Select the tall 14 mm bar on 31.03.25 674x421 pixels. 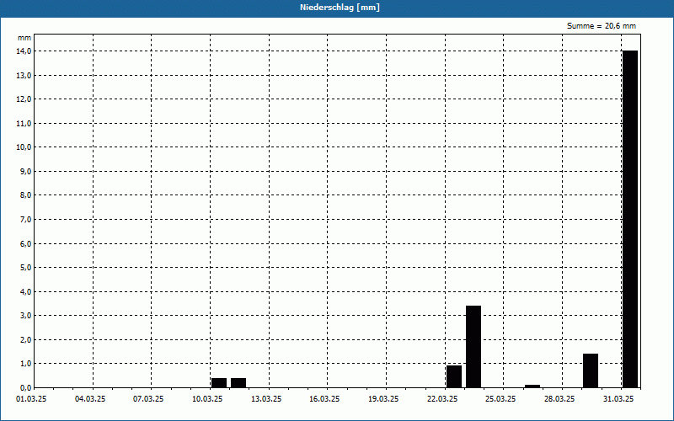click(x=630, y=219)
